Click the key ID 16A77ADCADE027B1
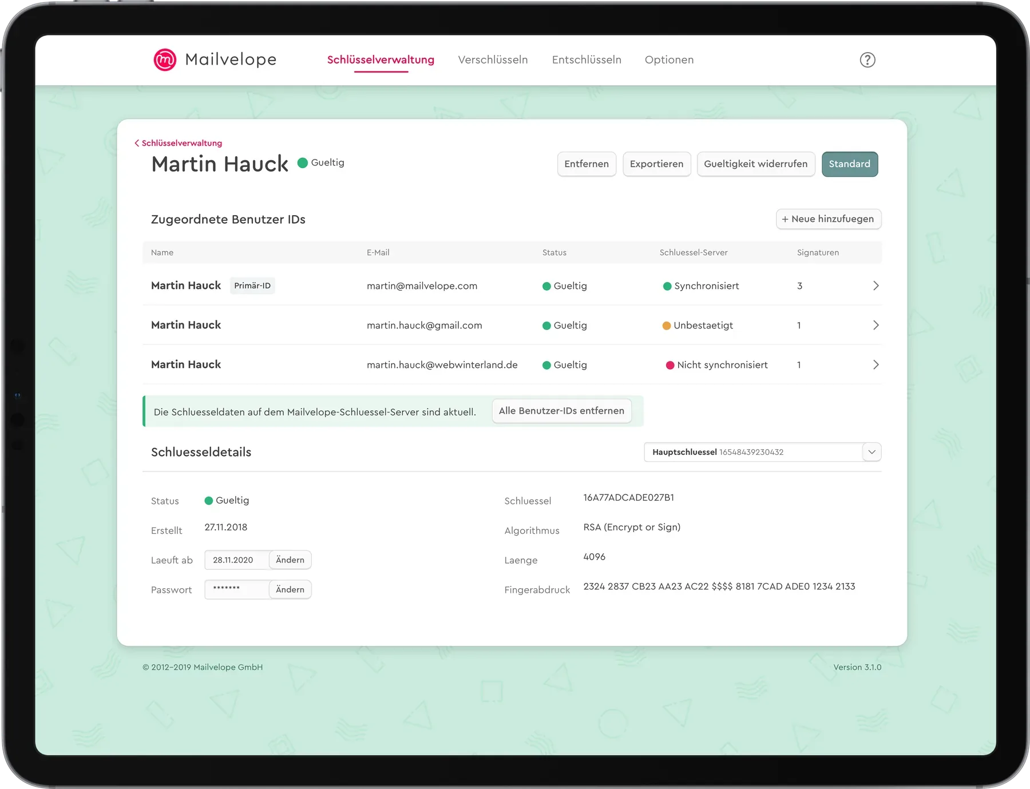Screen dimensions: 1030x789 pyautogui.click(x=628, y=498)
